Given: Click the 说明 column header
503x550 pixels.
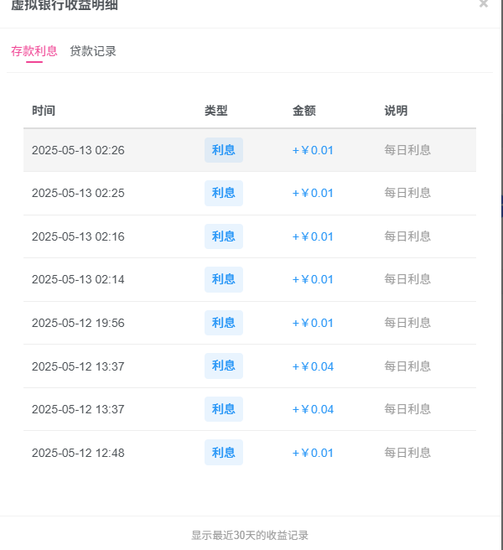Looking at the screenshot, I should click(396, 111).
